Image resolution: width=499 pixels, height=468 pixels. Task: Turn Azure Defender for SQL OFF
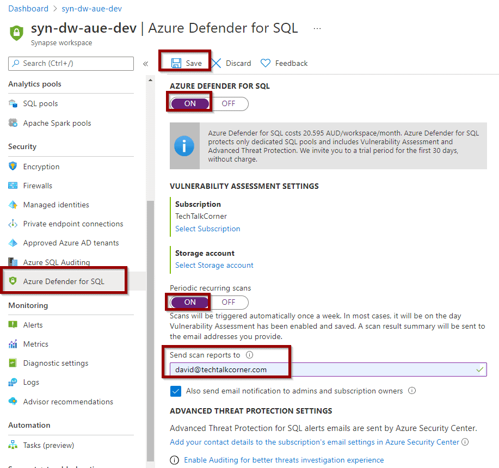[x=229, y=104]
